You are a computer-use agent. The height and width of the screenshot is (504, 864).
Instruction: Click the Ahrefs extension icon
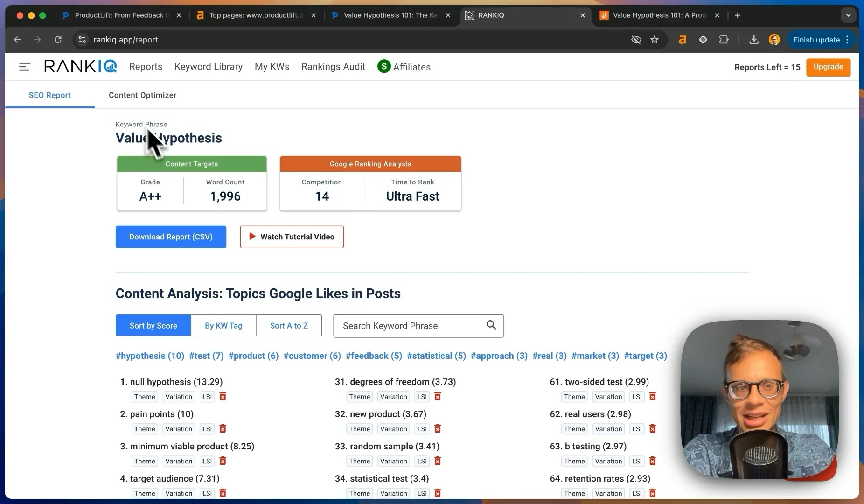[682, 40]
